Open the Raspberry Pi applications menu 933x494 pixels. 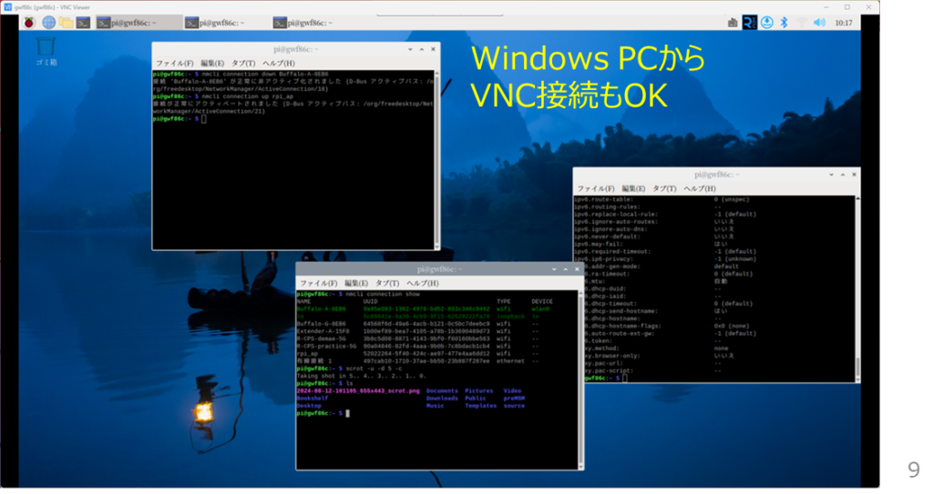28,22
